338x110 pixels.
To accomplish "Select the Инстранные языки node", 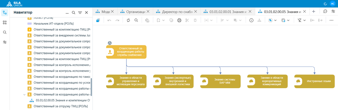I will (x=315, y=81).
